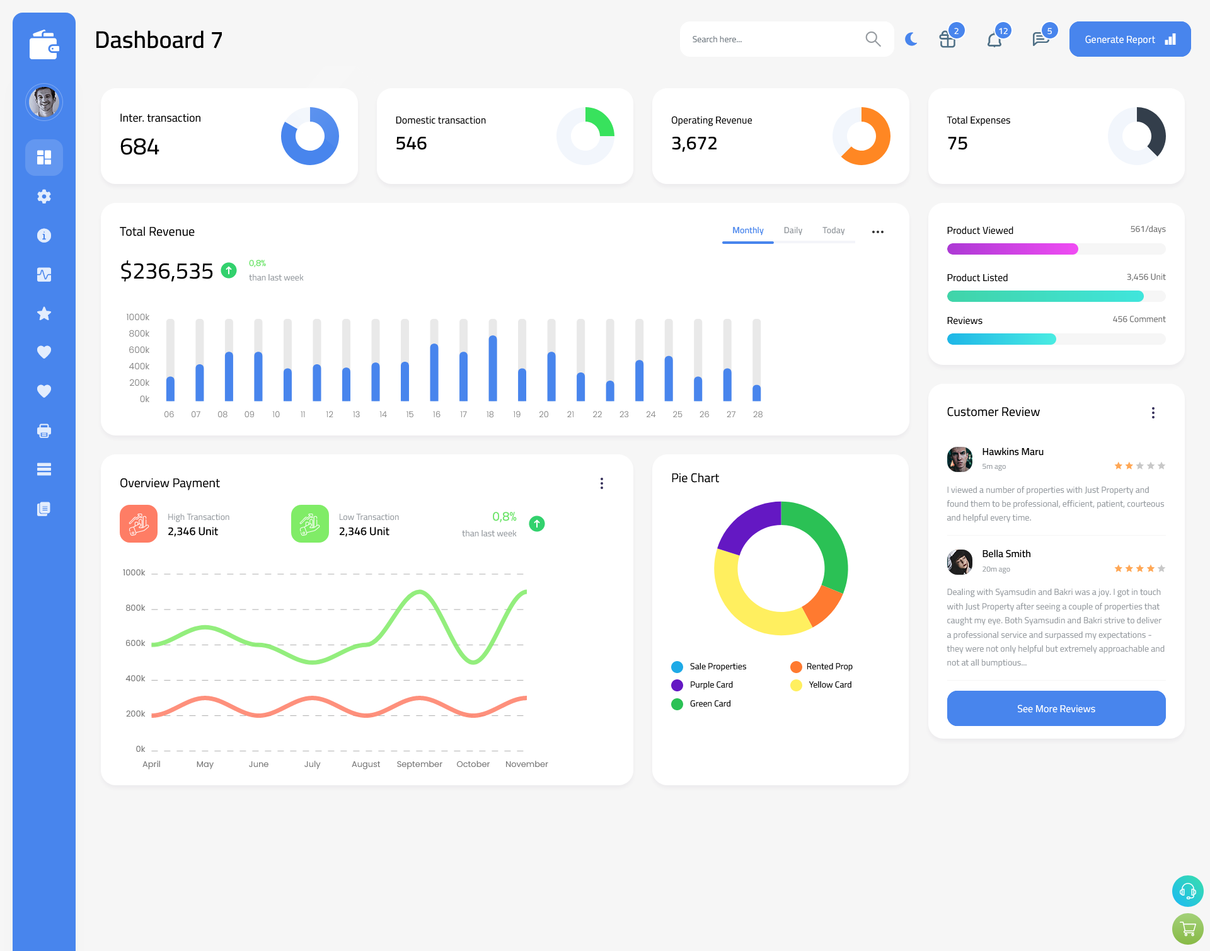Click the document list icon
This screenshot has height=951, width=1210.
coord(43,509)
